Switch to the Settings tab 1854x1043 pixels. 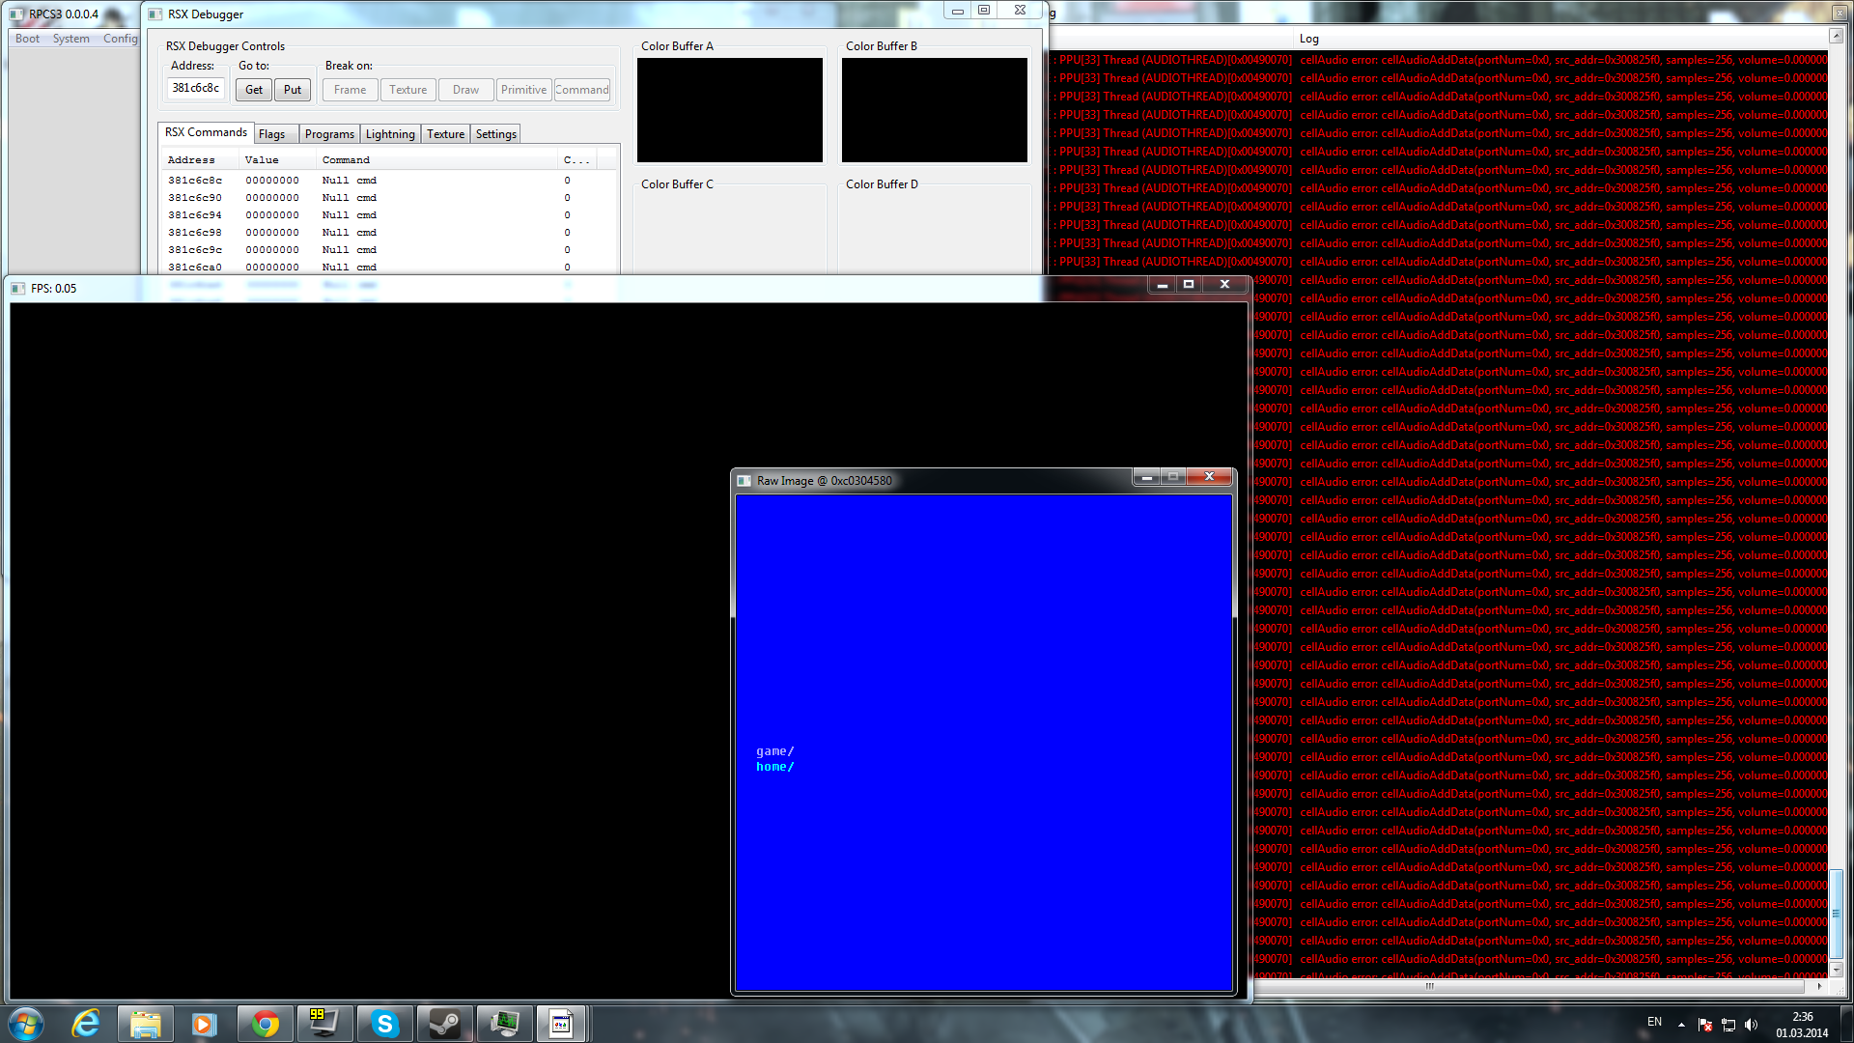coord(495,134)
